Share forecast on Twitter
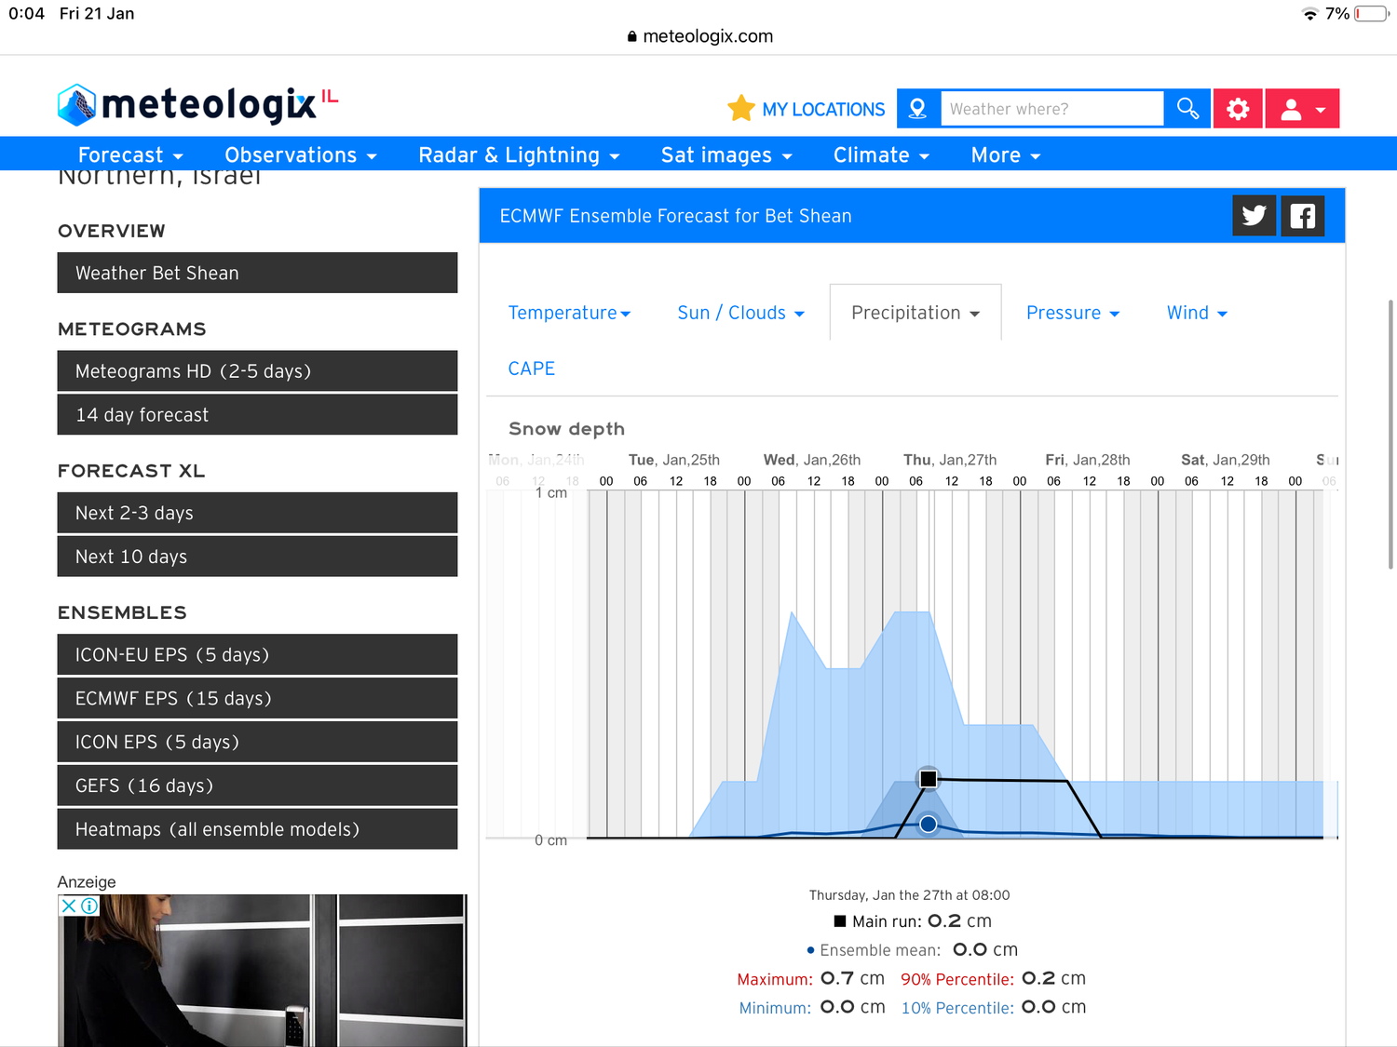This screenshot has width=1397, height=1047. tap(1254, 216)
